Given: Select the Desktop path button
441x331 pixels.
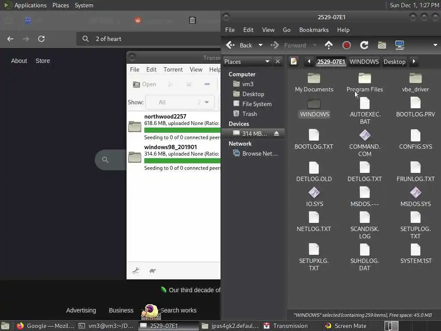Looking at the screenshot, I should click(x=394, y=62).
